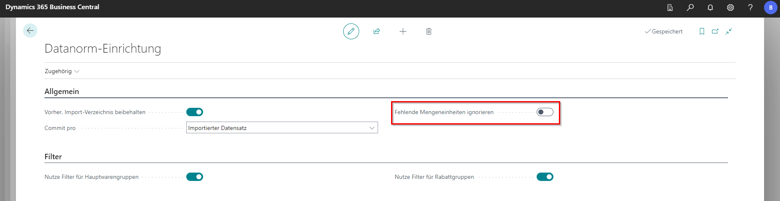The height and width of the screenshot is (201, 780).
Task: Click the help question mark icon
Action: click(x=751, y=8)
